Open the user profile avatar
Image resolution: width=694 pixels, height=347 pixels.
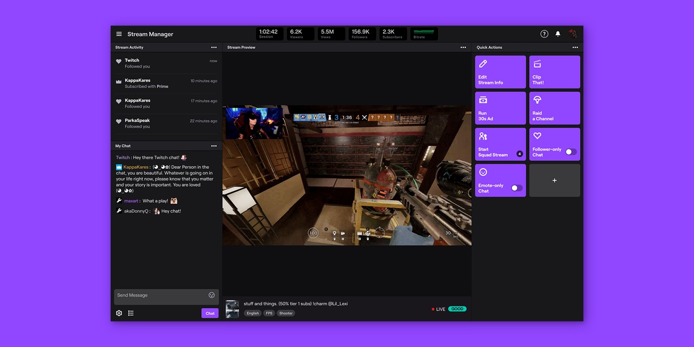click(573, 34)
